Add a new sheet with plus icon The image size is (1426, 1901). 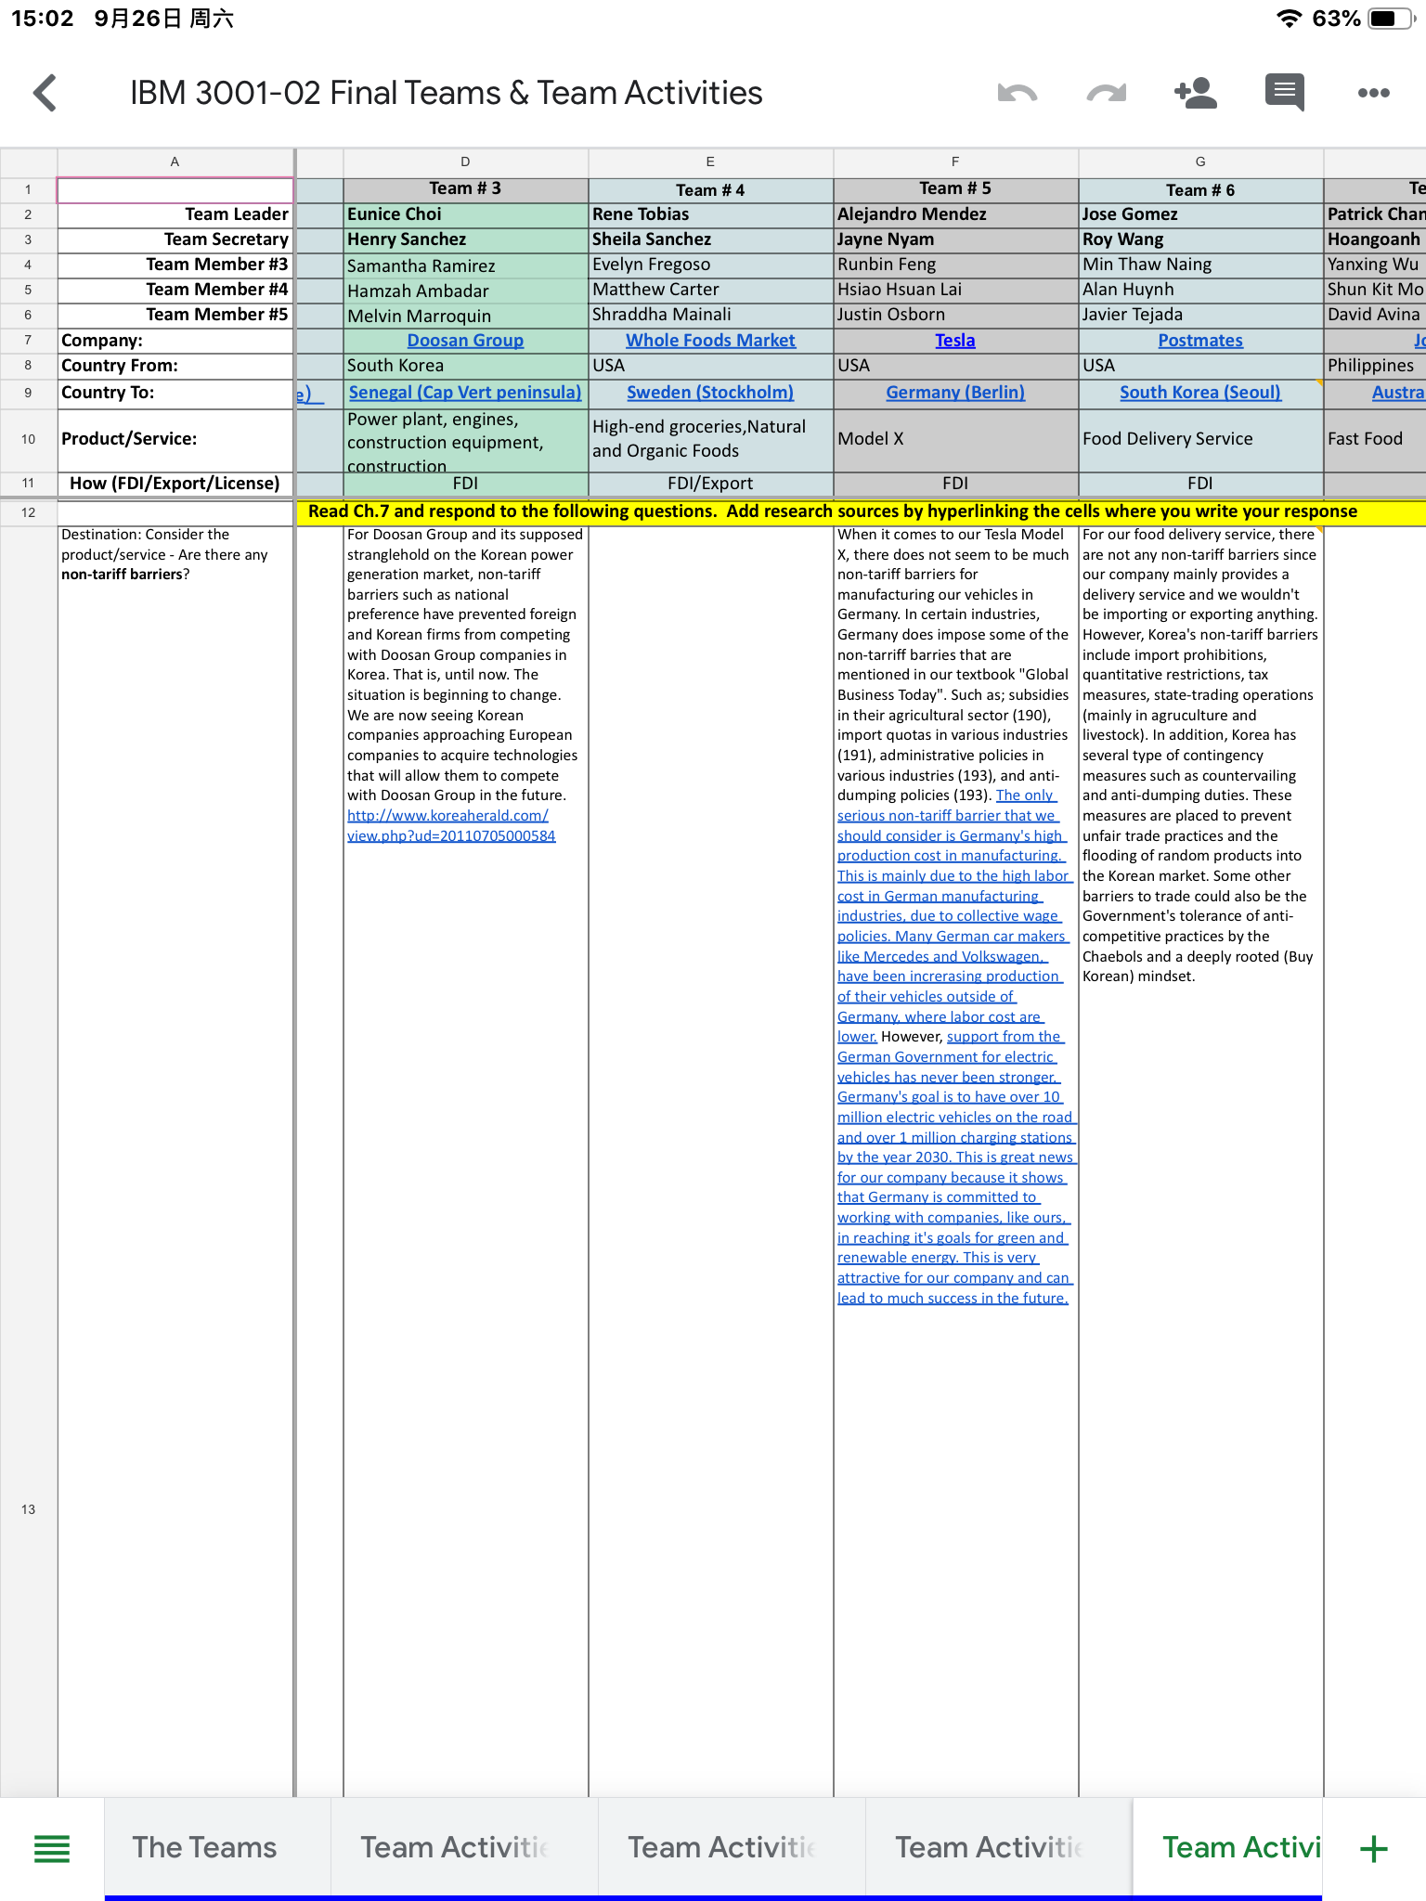[1374, 1849]
